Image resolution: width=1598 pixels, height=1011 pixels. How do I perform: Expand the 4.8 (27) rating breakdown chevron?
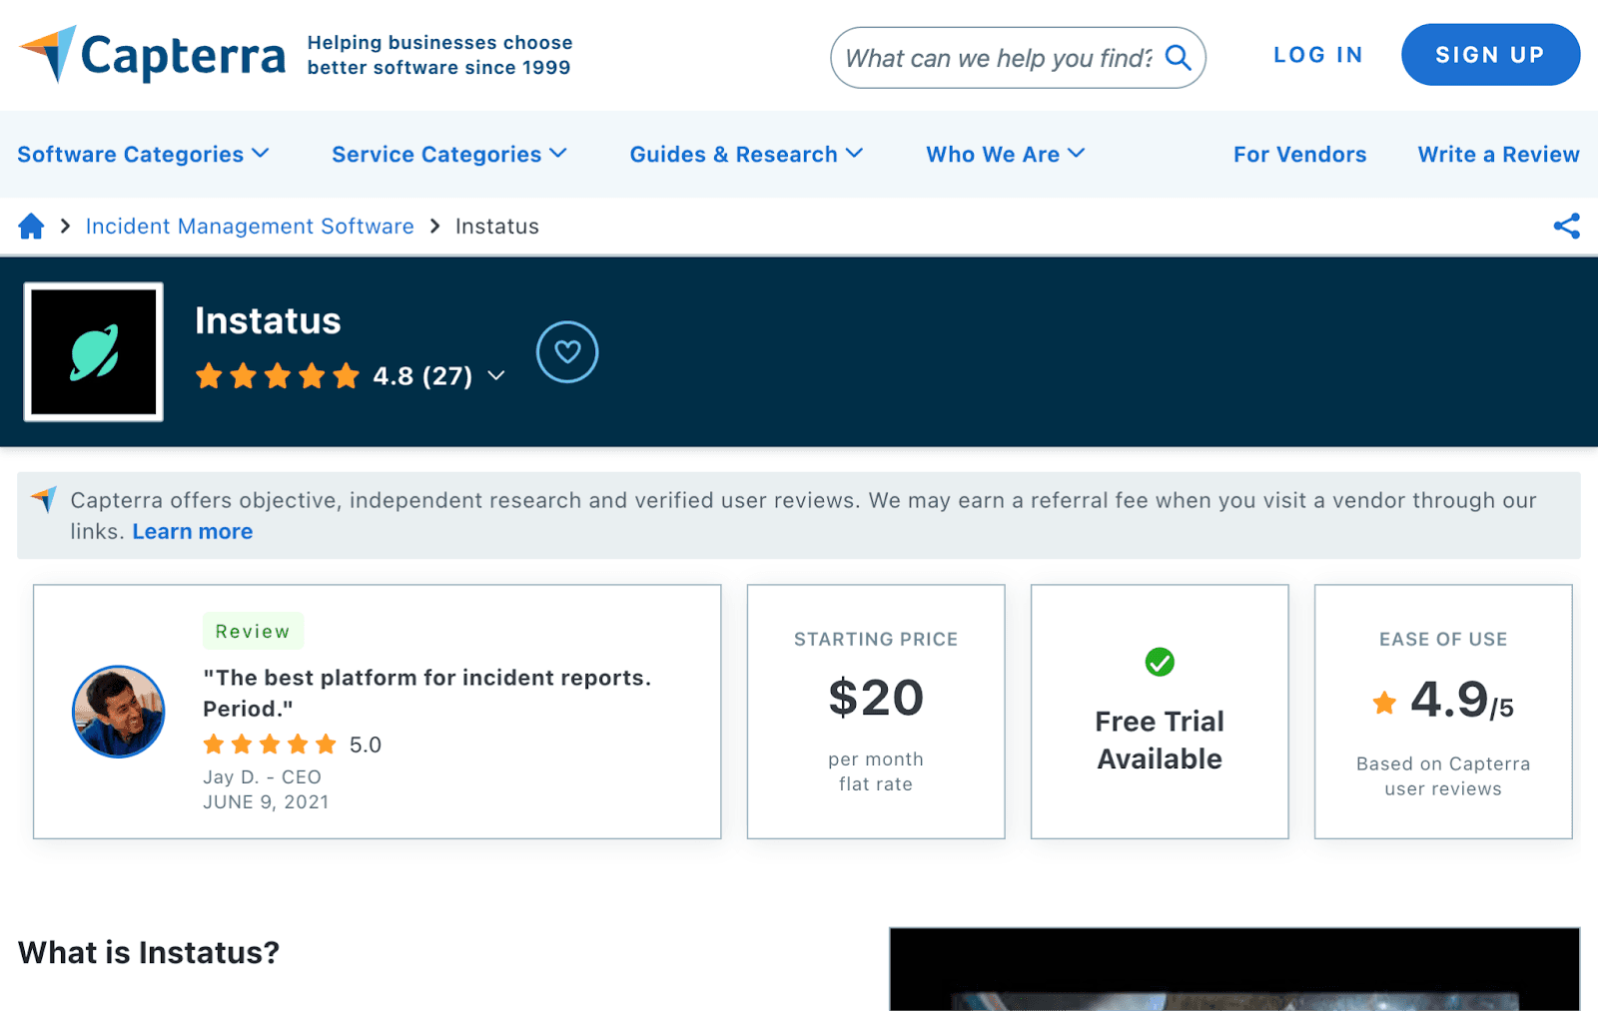496,376
